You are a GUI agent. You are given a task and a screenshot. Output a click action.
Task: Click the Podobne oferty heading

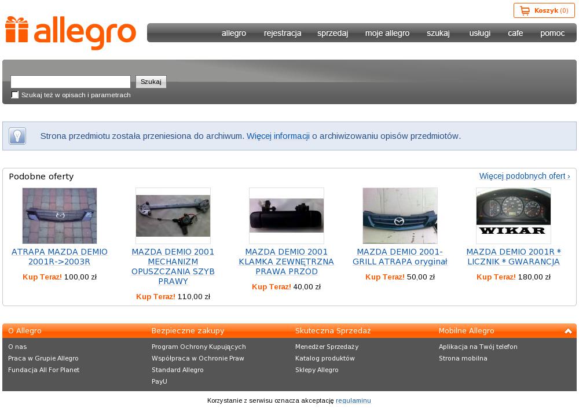click(41, 176)
